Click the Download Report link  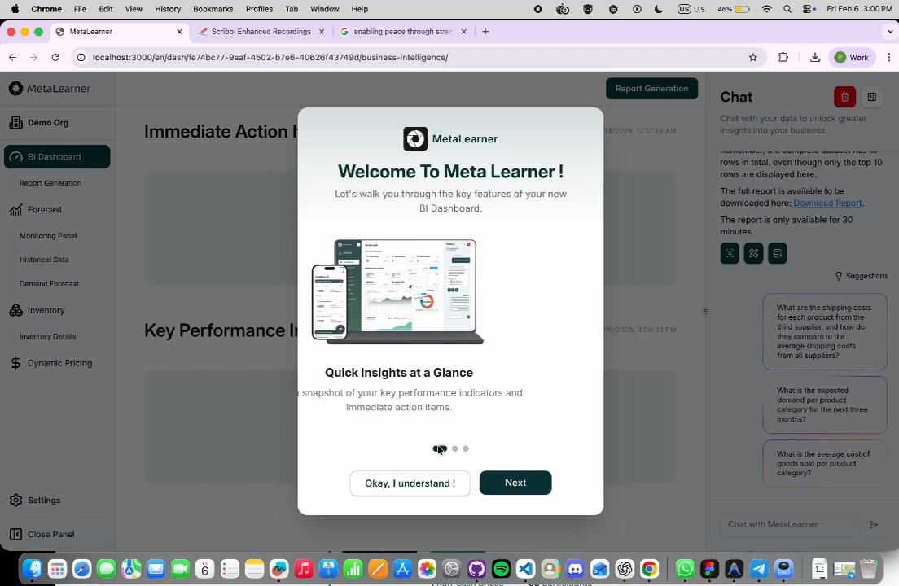coord(827,203)
